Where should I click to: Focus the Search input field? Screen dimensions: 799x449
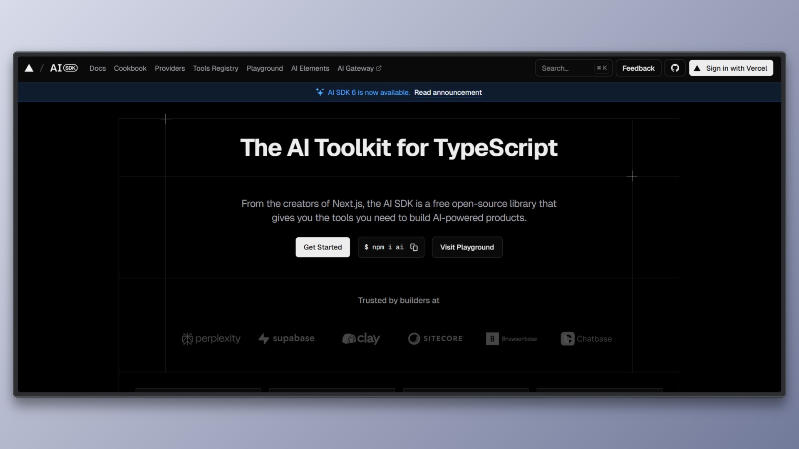[x=566, y=68]
